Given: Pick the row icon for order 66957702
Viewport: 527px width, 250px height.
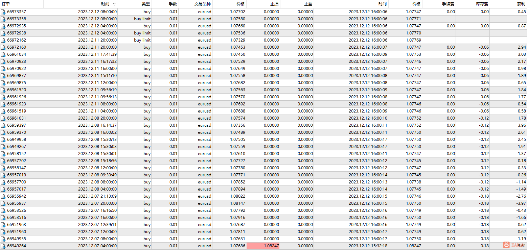Looking at the screenshot, I should click(x=3, y=161).
